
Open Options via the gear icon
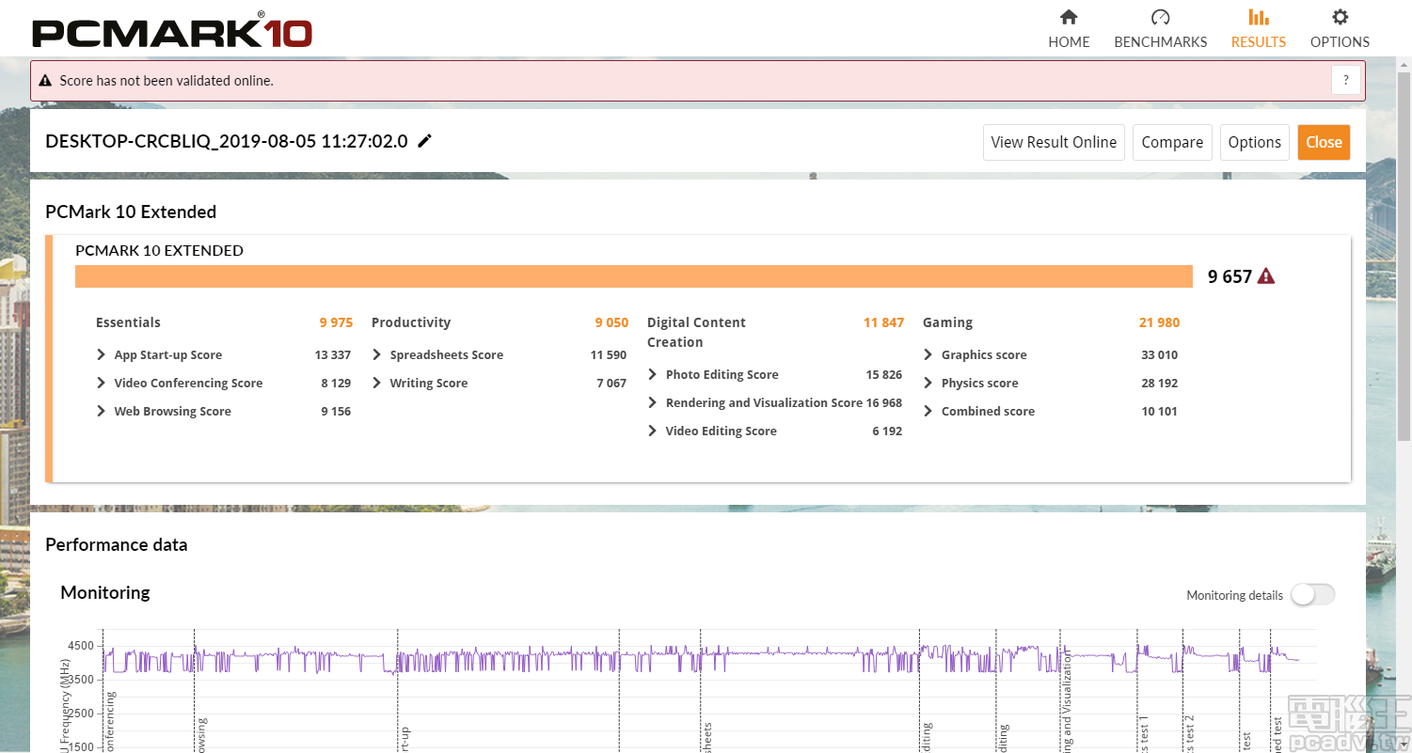pyautogui.click(x=1340, y=17)
